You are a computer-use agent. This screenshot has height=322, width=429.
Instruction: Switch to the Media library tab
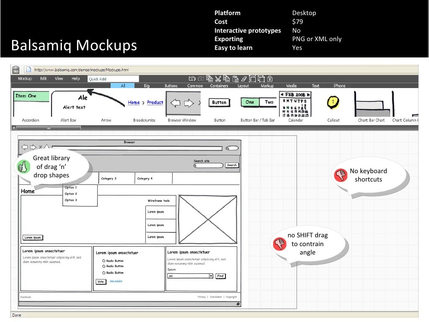pyautogui.click(x=292, y=86)
